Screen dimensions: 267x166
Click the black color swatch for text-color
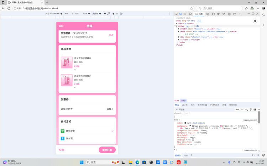[185, 123]
